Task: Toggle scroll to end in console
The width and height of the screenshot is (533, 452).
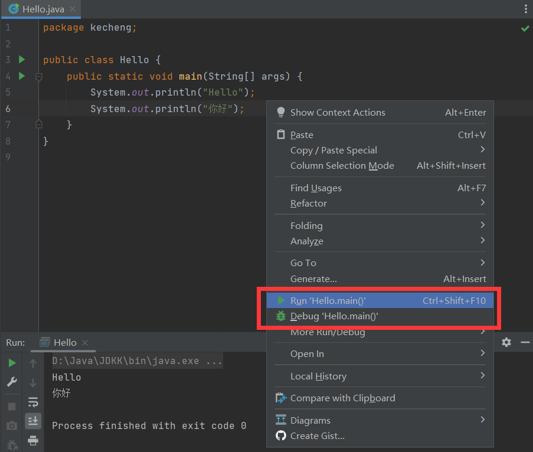Action: coord(33,421)
